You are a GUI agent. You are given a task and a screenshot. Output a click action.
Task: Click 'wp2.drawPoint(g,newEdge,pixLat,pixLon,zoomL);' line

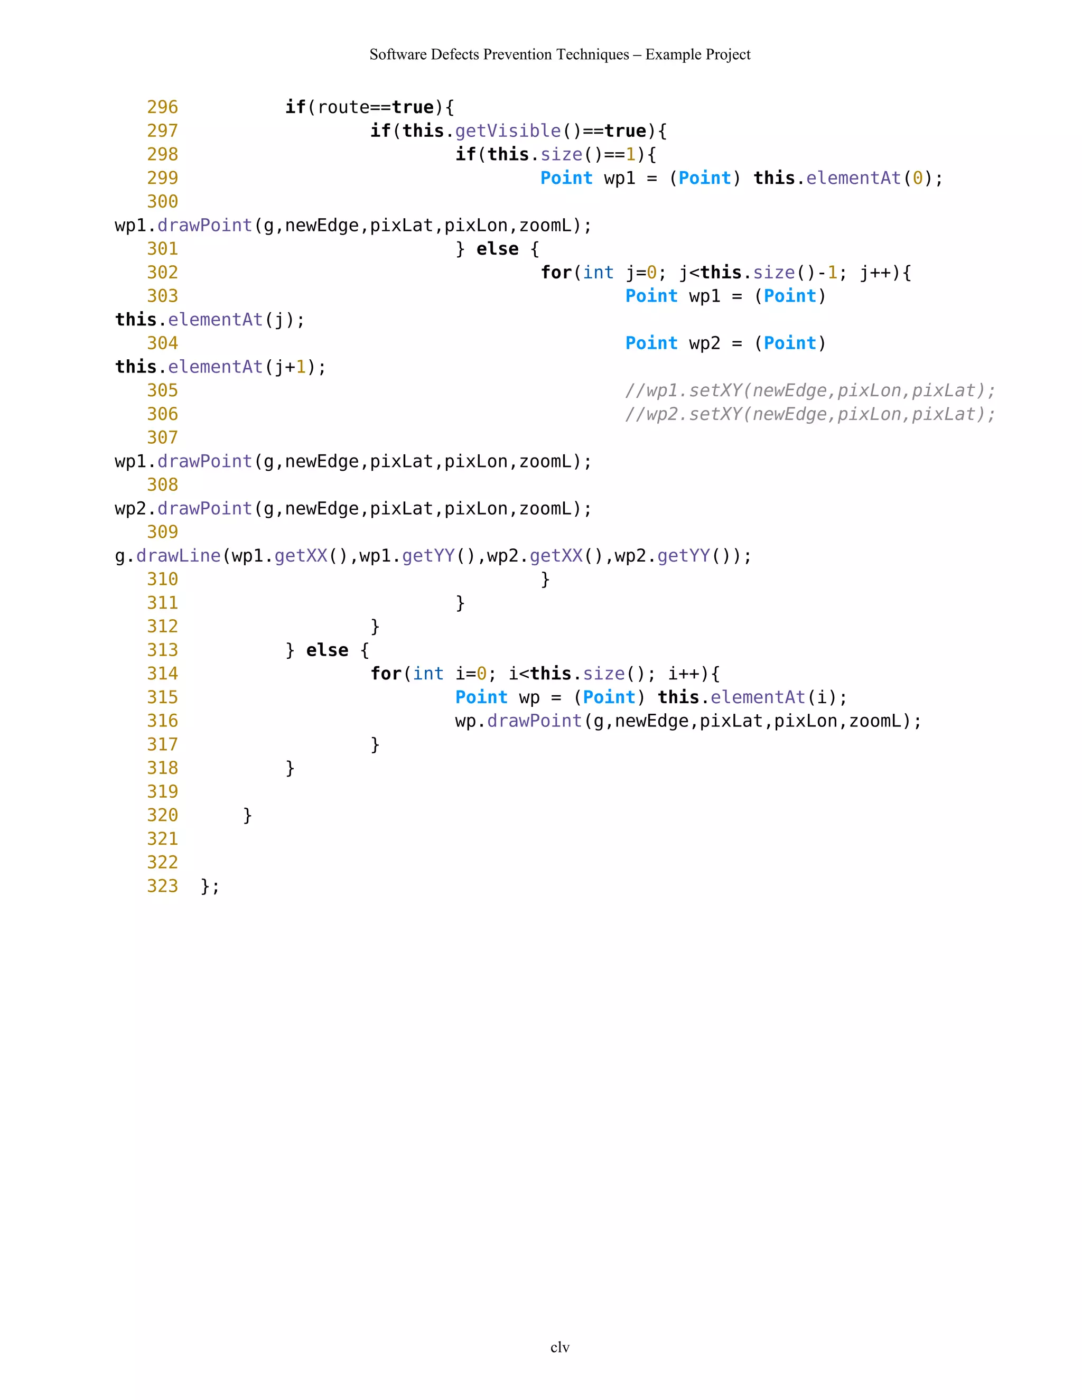point(353,508)
